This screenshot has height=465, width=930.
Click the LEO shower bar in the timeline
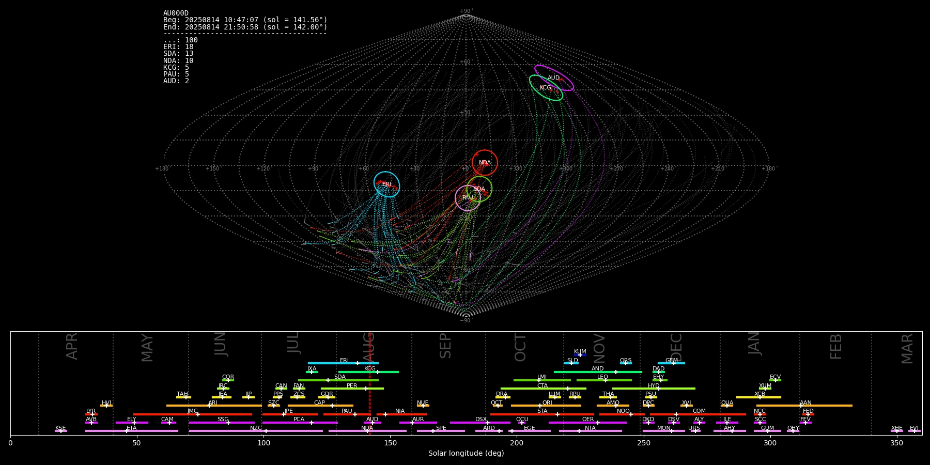[x=604, y=380]
